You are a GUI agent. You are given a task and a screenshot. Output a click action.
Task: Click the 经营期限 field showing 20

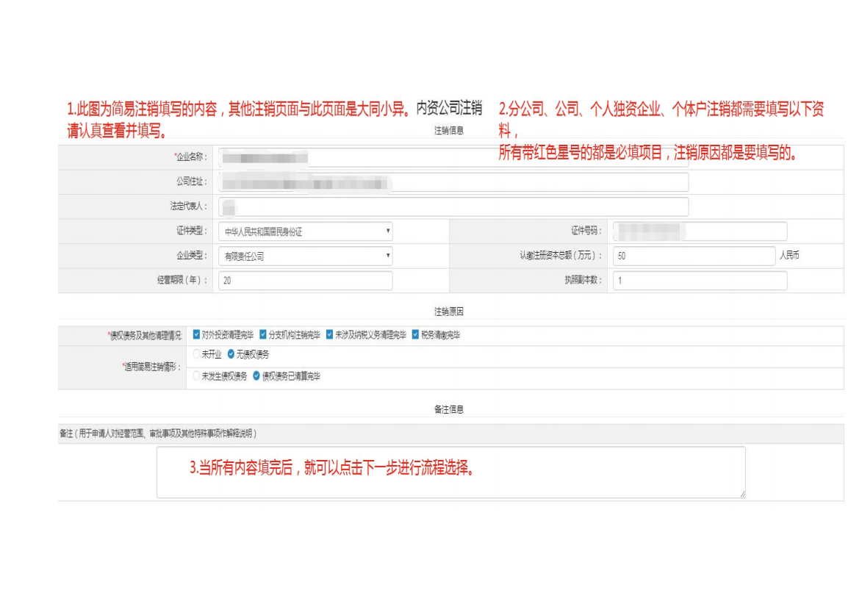[305, 281]
